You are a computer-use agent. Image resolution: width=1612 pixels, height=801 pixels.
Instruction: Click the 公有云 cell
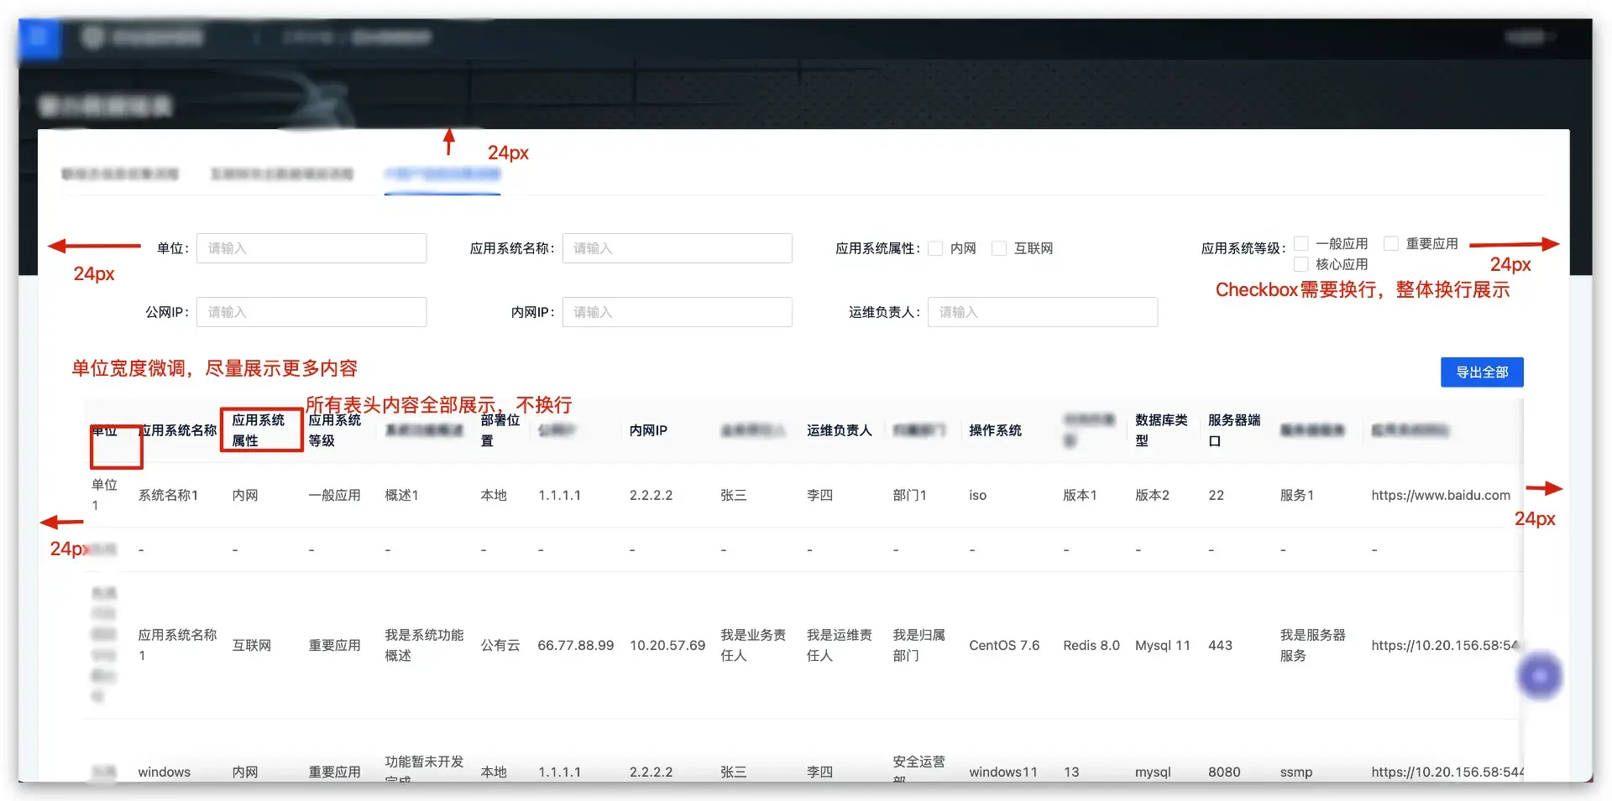pyautogui.click(x=500, y=645)
